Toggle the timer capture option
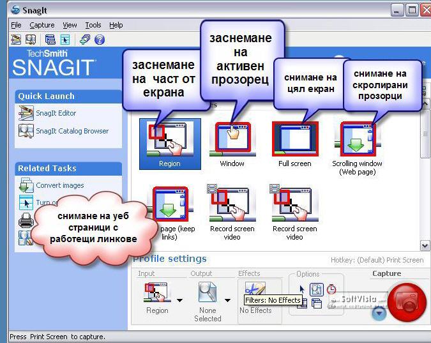 point(331,289)
